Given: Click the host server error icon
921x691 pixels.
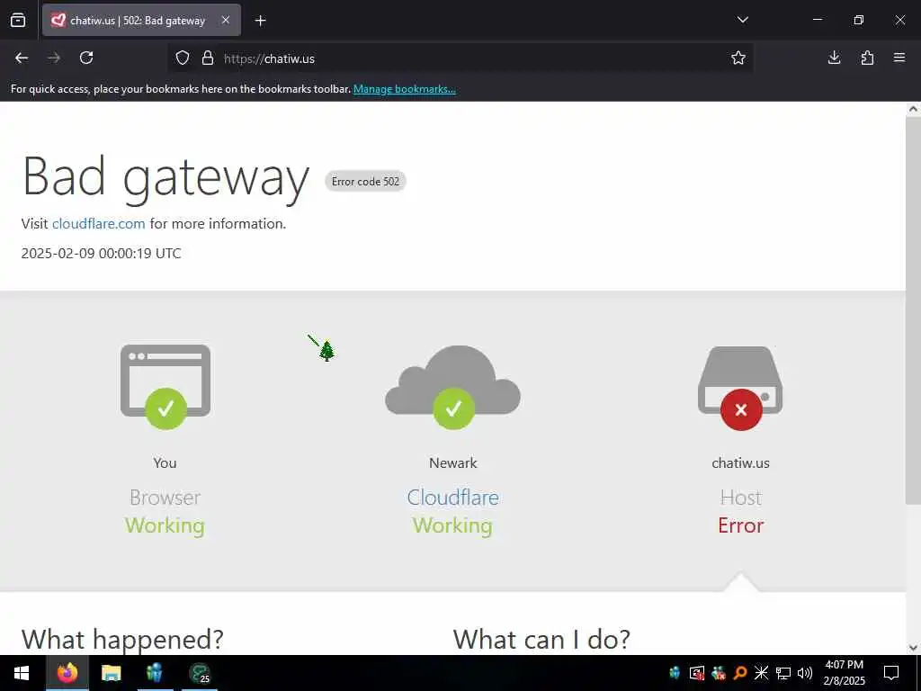Looking at the screenshot, I should click(740, 388).
